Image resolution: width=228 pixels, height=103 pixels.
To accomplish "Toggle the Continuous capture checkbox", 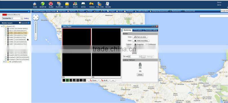I will coord(147,45).
